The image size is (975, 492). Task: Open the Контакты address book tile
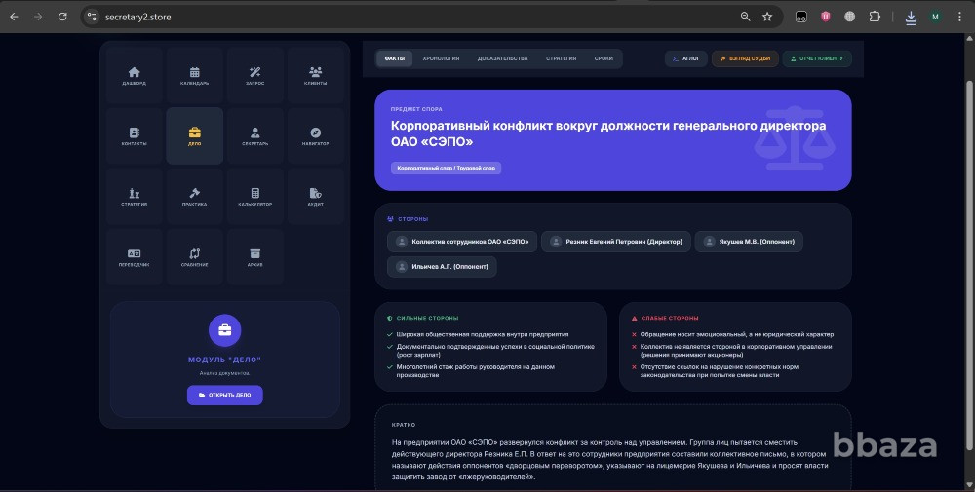pyautogui.click(x=135, y=136)
